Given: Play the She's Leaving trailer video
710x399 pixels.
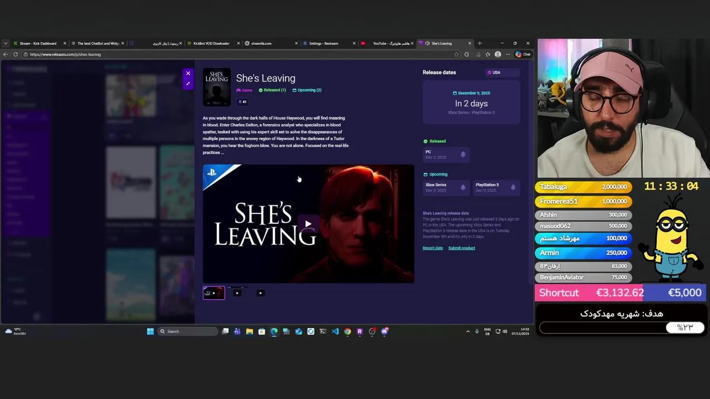Looking at the screenshot, I should tap(308, 224).
